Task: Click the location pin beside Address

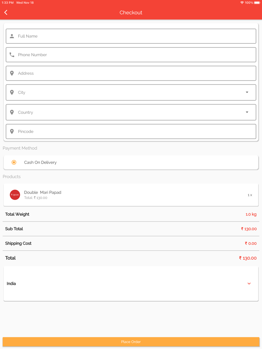Action: tap(12, 73)
